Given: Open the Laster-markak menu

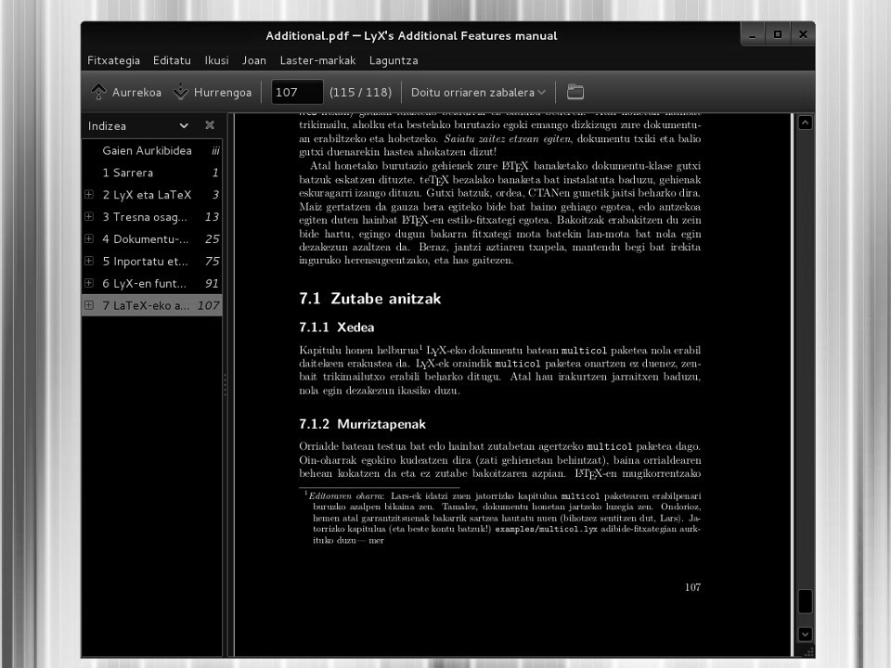Looking at the screenshot, I should 317,60.
